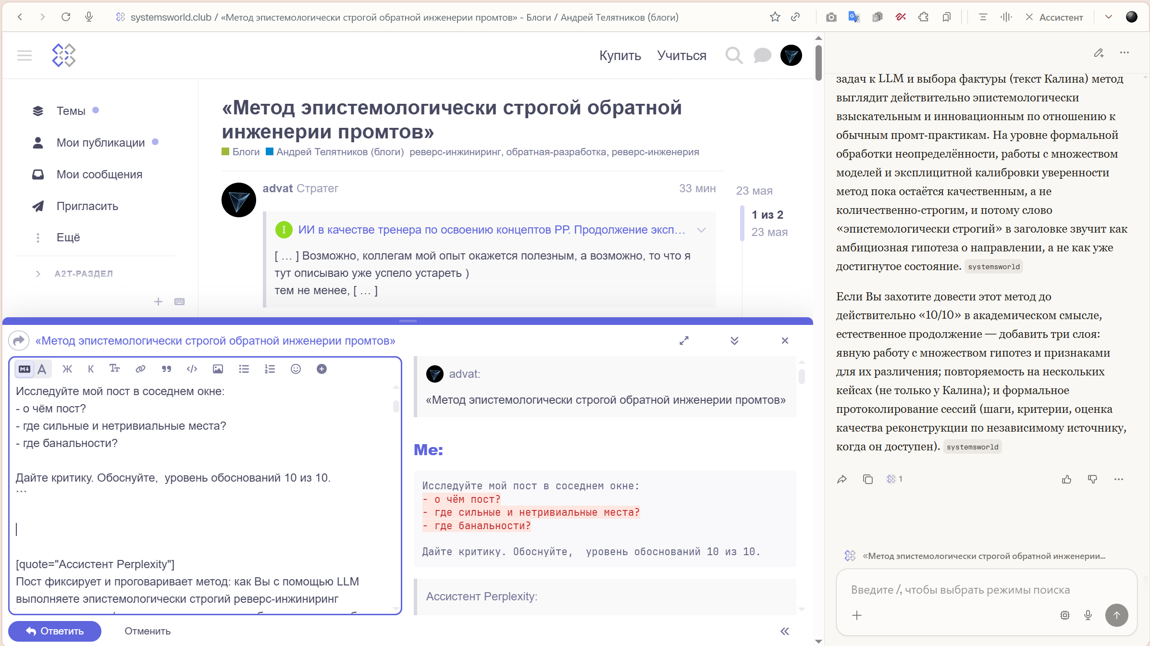This screenshot has height=646, width=1150.
Task: Reload the page with the refresh icon
Action: tap(66, 17)
